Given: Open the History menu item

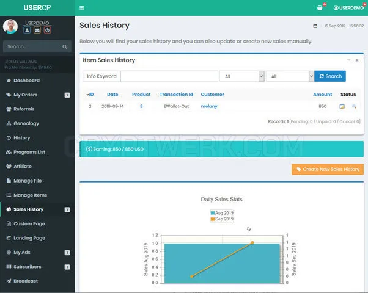Looking at the screenshot, I should (22, 138).
